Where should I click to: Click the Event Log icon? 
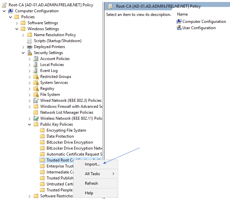click(x=36, y=71)
